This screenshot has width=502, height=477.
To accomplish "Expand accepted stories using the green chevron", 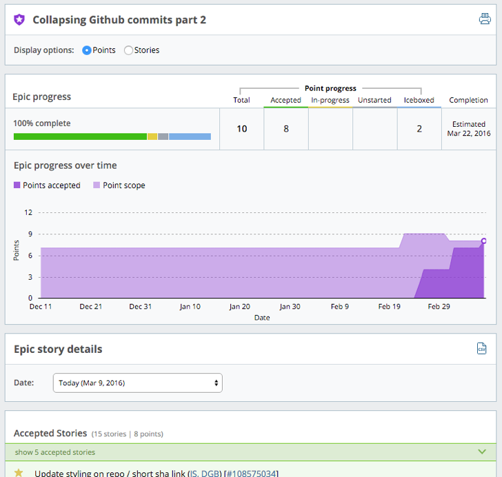I will click(482, 452).
